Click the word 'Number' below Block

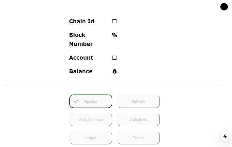pyautogui.click(x=81, y=44)
